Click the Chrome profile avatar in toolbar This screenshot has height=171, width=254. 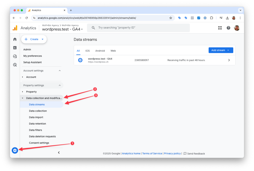234,18
